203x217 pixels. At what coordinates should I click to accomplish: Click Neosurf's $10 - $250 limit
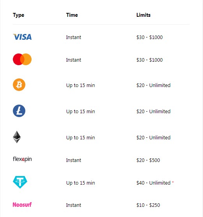point(148,205)
